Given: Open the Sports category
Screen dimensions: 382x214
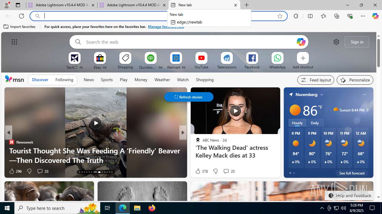Looking at the screenshot, I should pos(107,80).
